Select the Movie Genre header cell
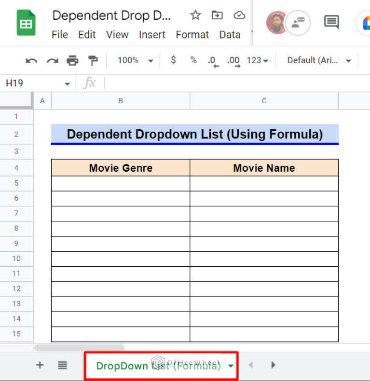Image resolution: width=370 pixels, height=381 pixels. coord(121,168)
